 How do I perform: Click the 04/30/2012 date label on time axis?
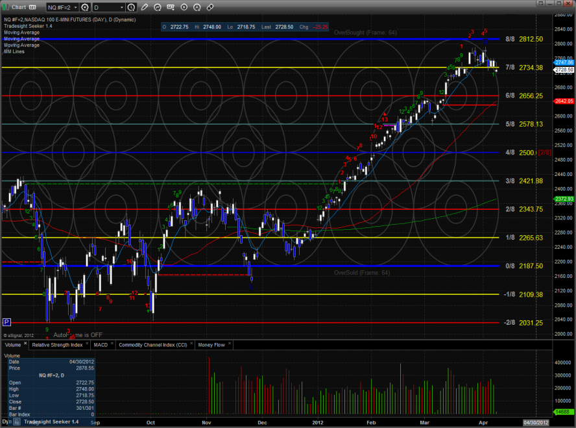(536, 422)
